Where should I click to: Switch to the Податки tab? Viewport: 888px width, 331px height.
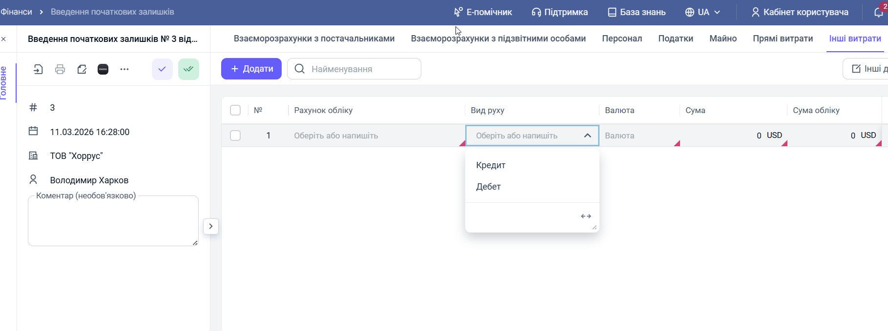click(x=675, y=39)
